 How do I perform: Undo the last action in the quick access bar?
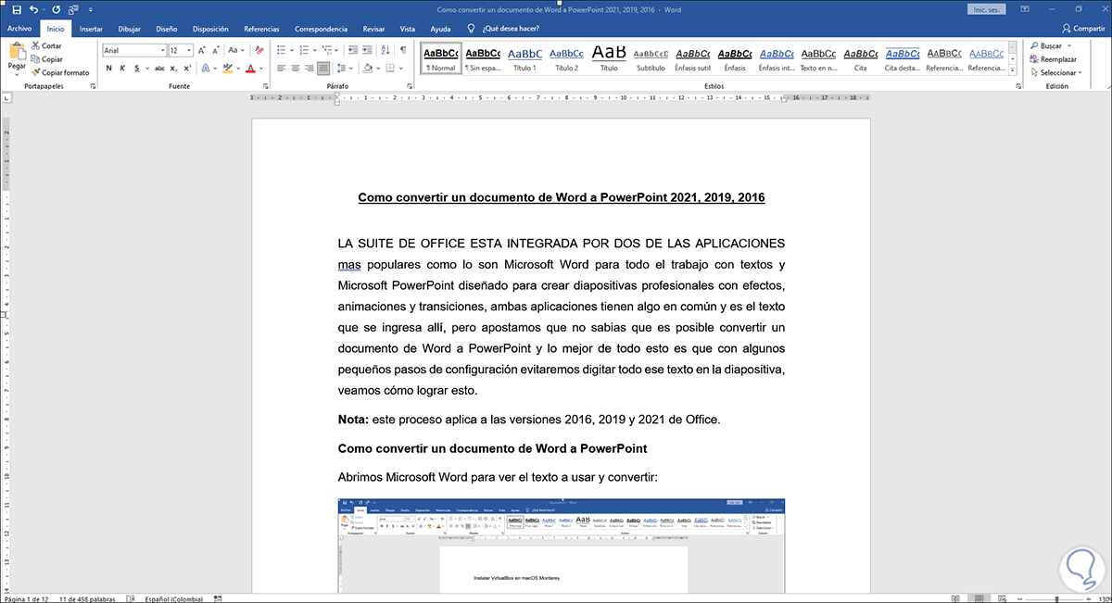click(x=33, y=9)
